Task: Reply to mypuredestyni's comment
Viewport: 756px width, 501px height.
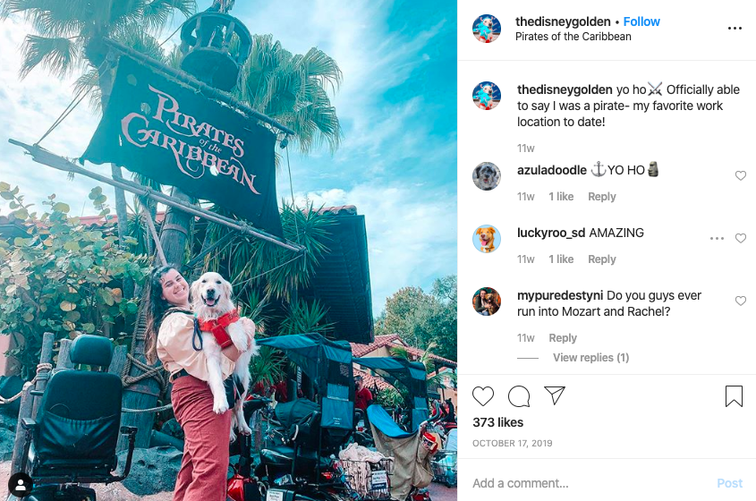Action: [x=563, y=337]
